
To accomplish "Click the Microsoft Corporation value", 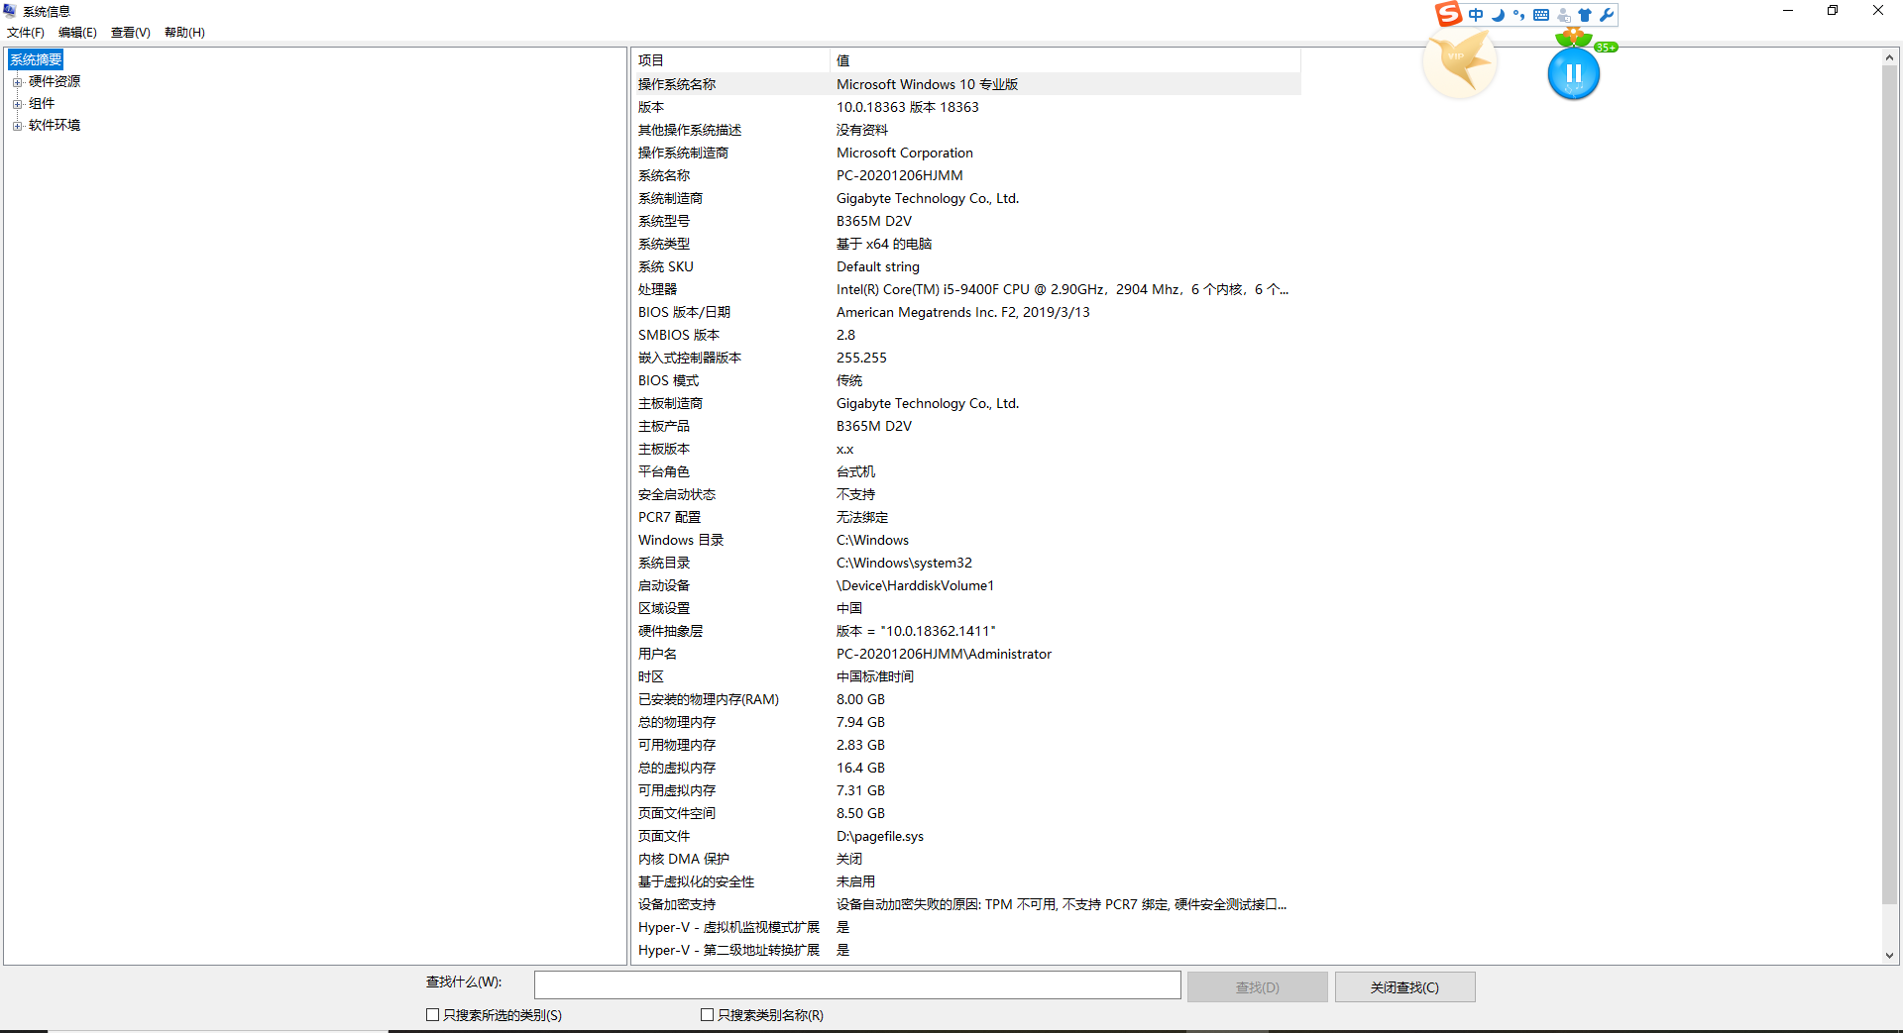I will (904, 153).
